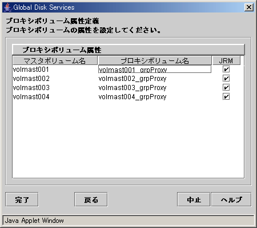The height and width of the screenshot is (228, 257).
Task: Click the JRM column header
Action: point(226,60)
